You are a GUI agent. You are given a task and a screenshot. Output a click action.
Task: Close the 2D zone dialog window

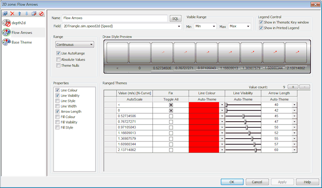[x=315, y=4]
